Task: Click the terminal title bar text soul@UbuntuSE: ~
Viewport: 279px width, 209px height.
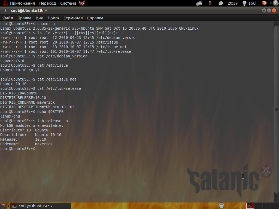Action: click(29, 11)
